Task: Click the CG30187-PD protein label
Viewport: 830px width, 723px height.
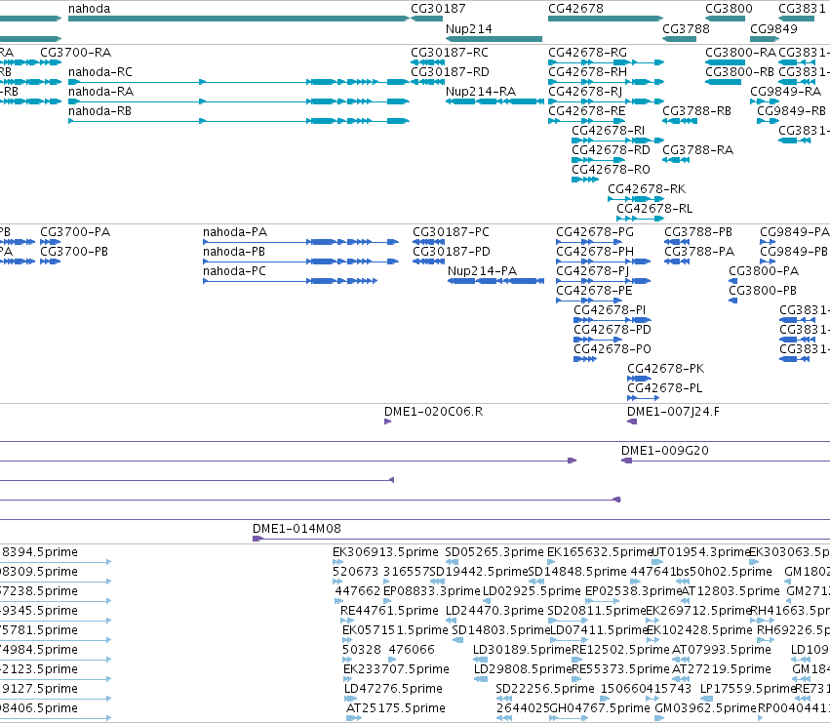Action: tap(452, 252)
